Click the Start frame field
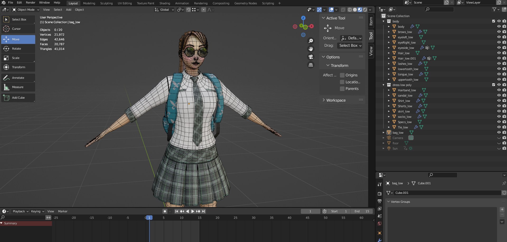Viewport: 507px width, 242px height. coord(339,211)
